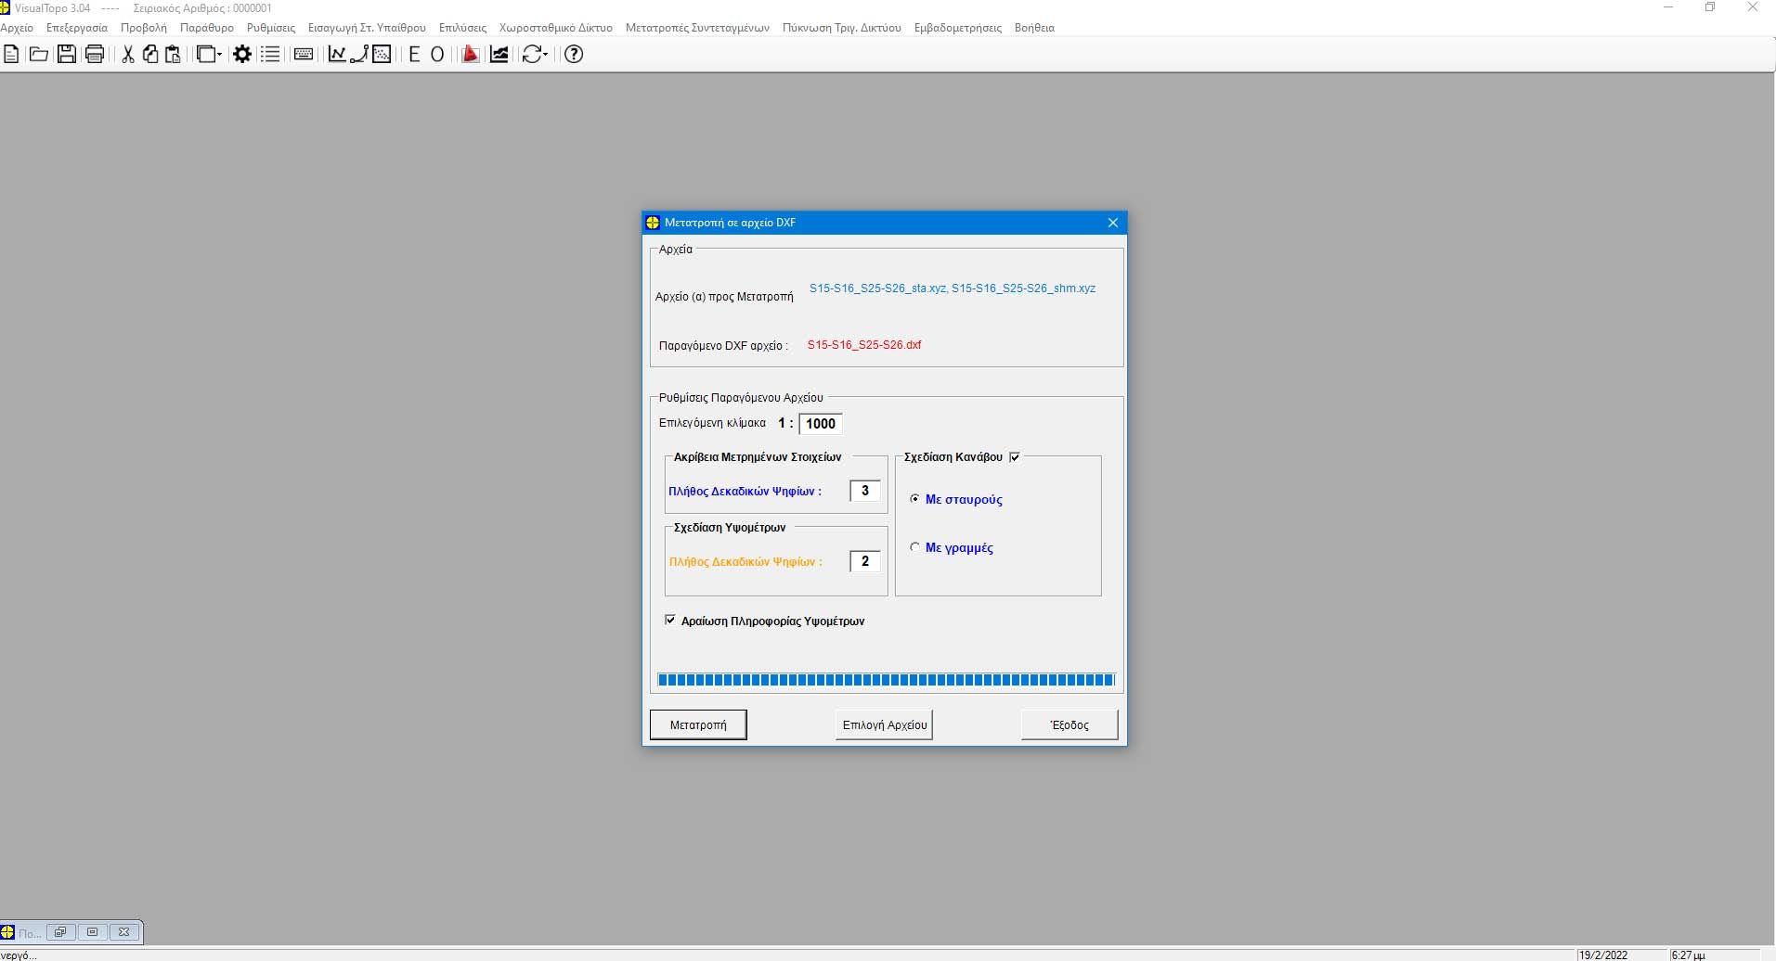Click the red AutoCAD DXF export icon
1776x961 pixels.
point(471,55)
